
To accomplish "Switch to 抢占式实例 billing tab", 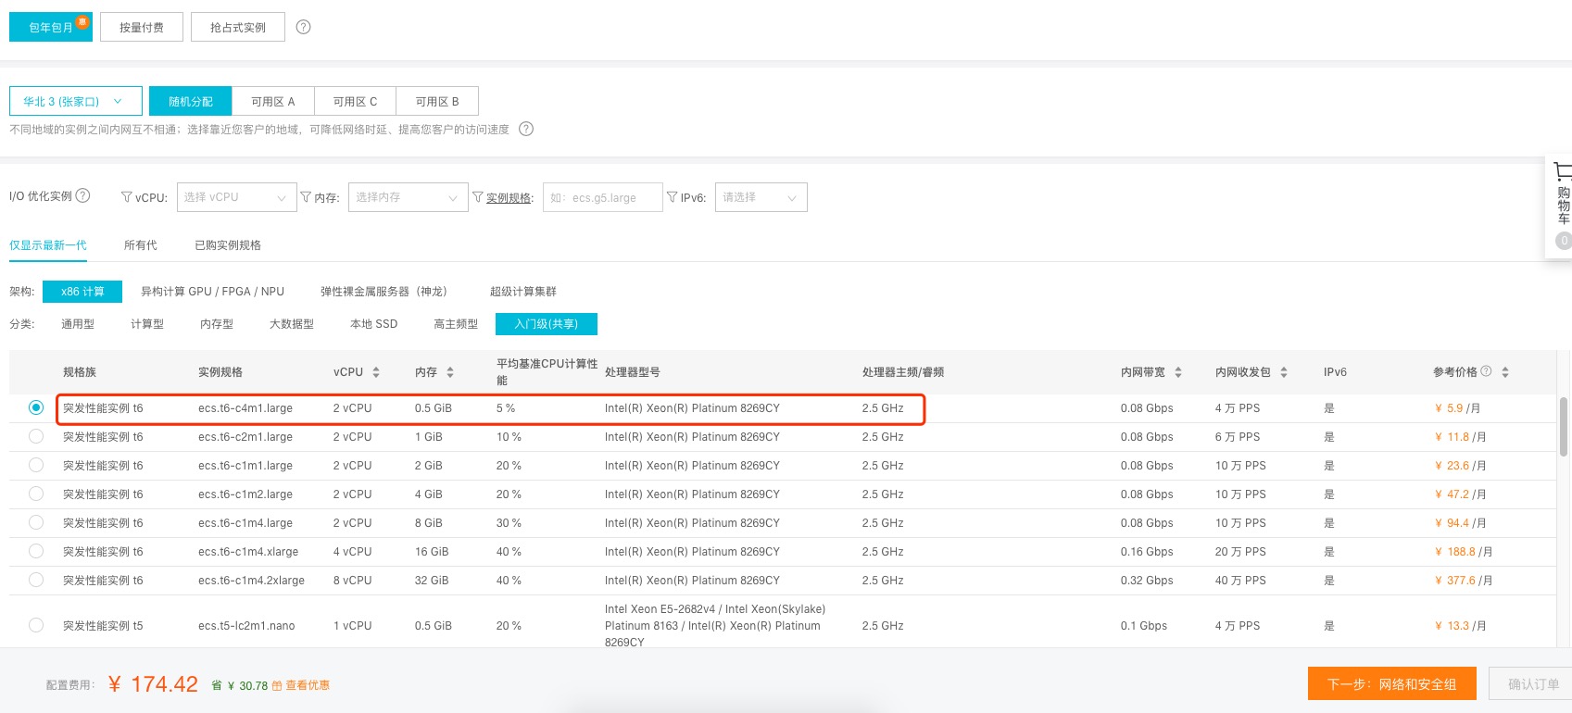I will pyautogui.click(x=238, y=27).
